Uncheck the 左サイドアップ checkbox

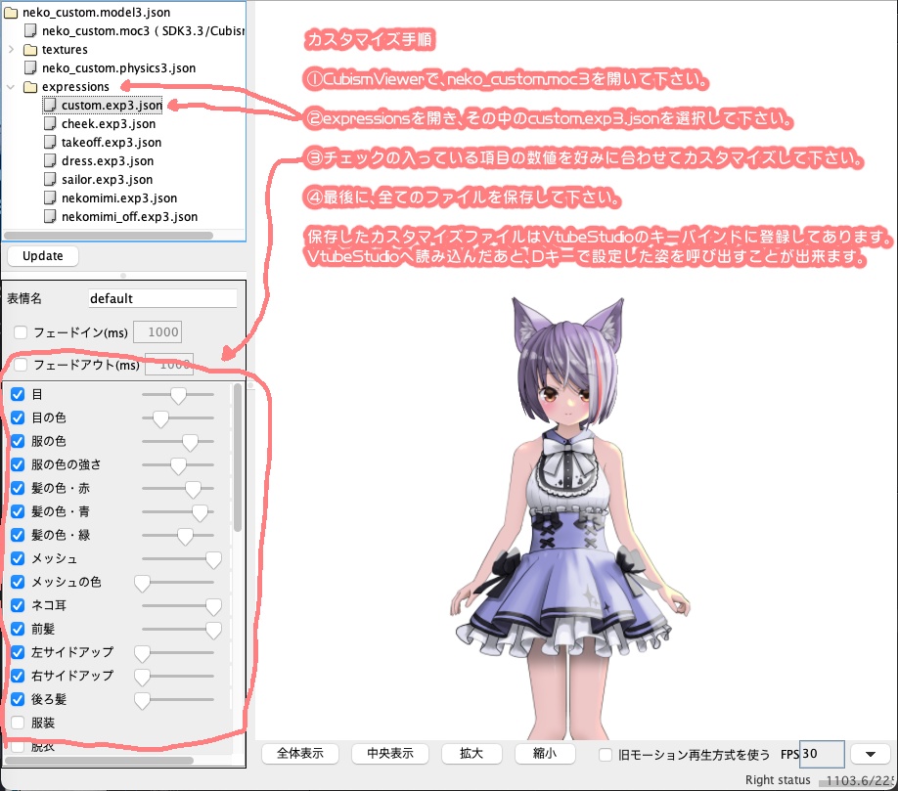point(18,652)
